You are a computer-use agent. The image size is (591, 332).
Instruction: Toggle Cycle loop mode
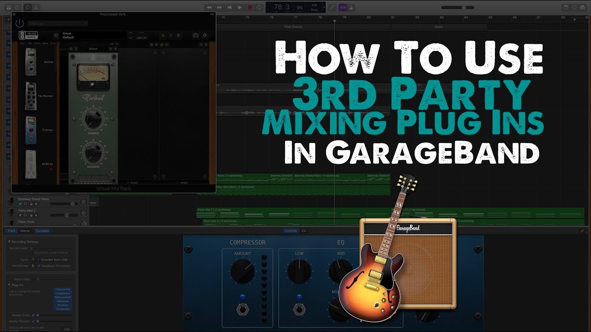point(259,7)
